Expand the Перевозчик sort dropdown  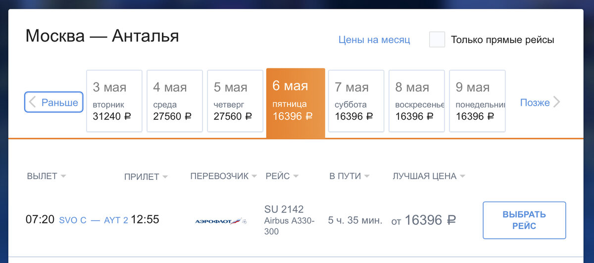click(254, 176)
